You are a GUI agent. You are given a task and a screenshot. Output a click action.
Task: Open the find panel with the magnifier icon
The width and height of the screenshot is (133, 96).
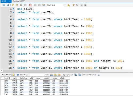(x=77, y=5)
